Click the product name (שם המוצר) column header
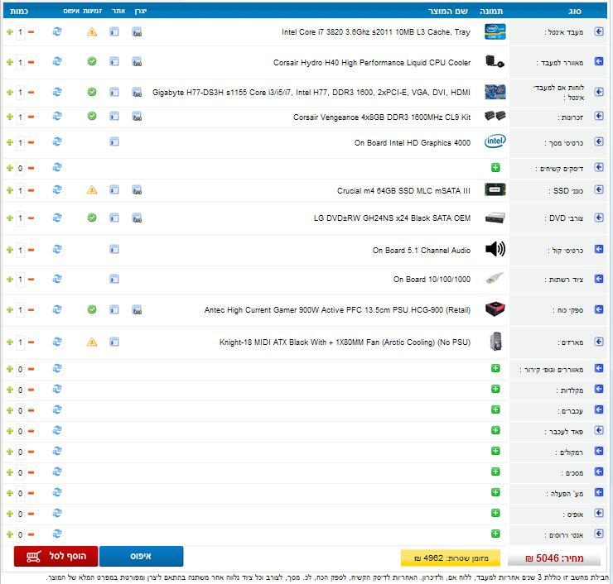Image resolution: width=613 pixels, height=584 pixels. coord(448,12)
